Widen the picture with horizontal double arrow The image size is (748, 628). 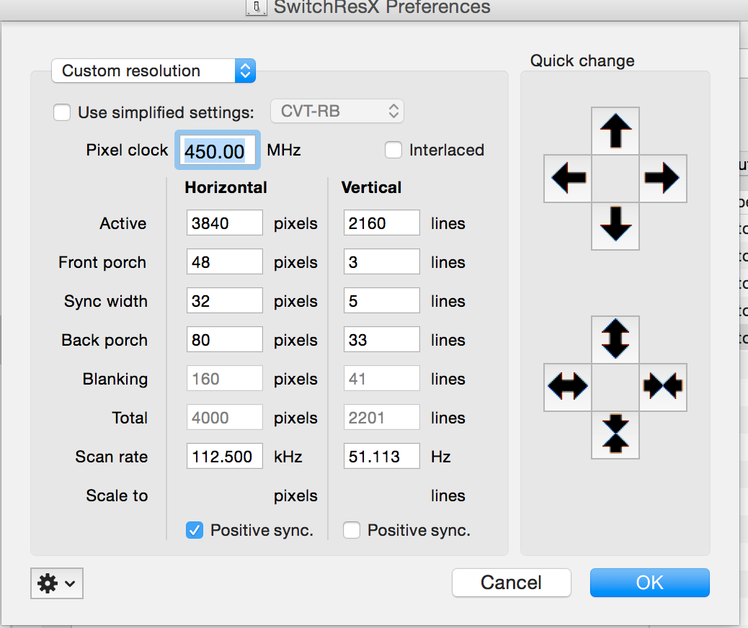point(568,387)
